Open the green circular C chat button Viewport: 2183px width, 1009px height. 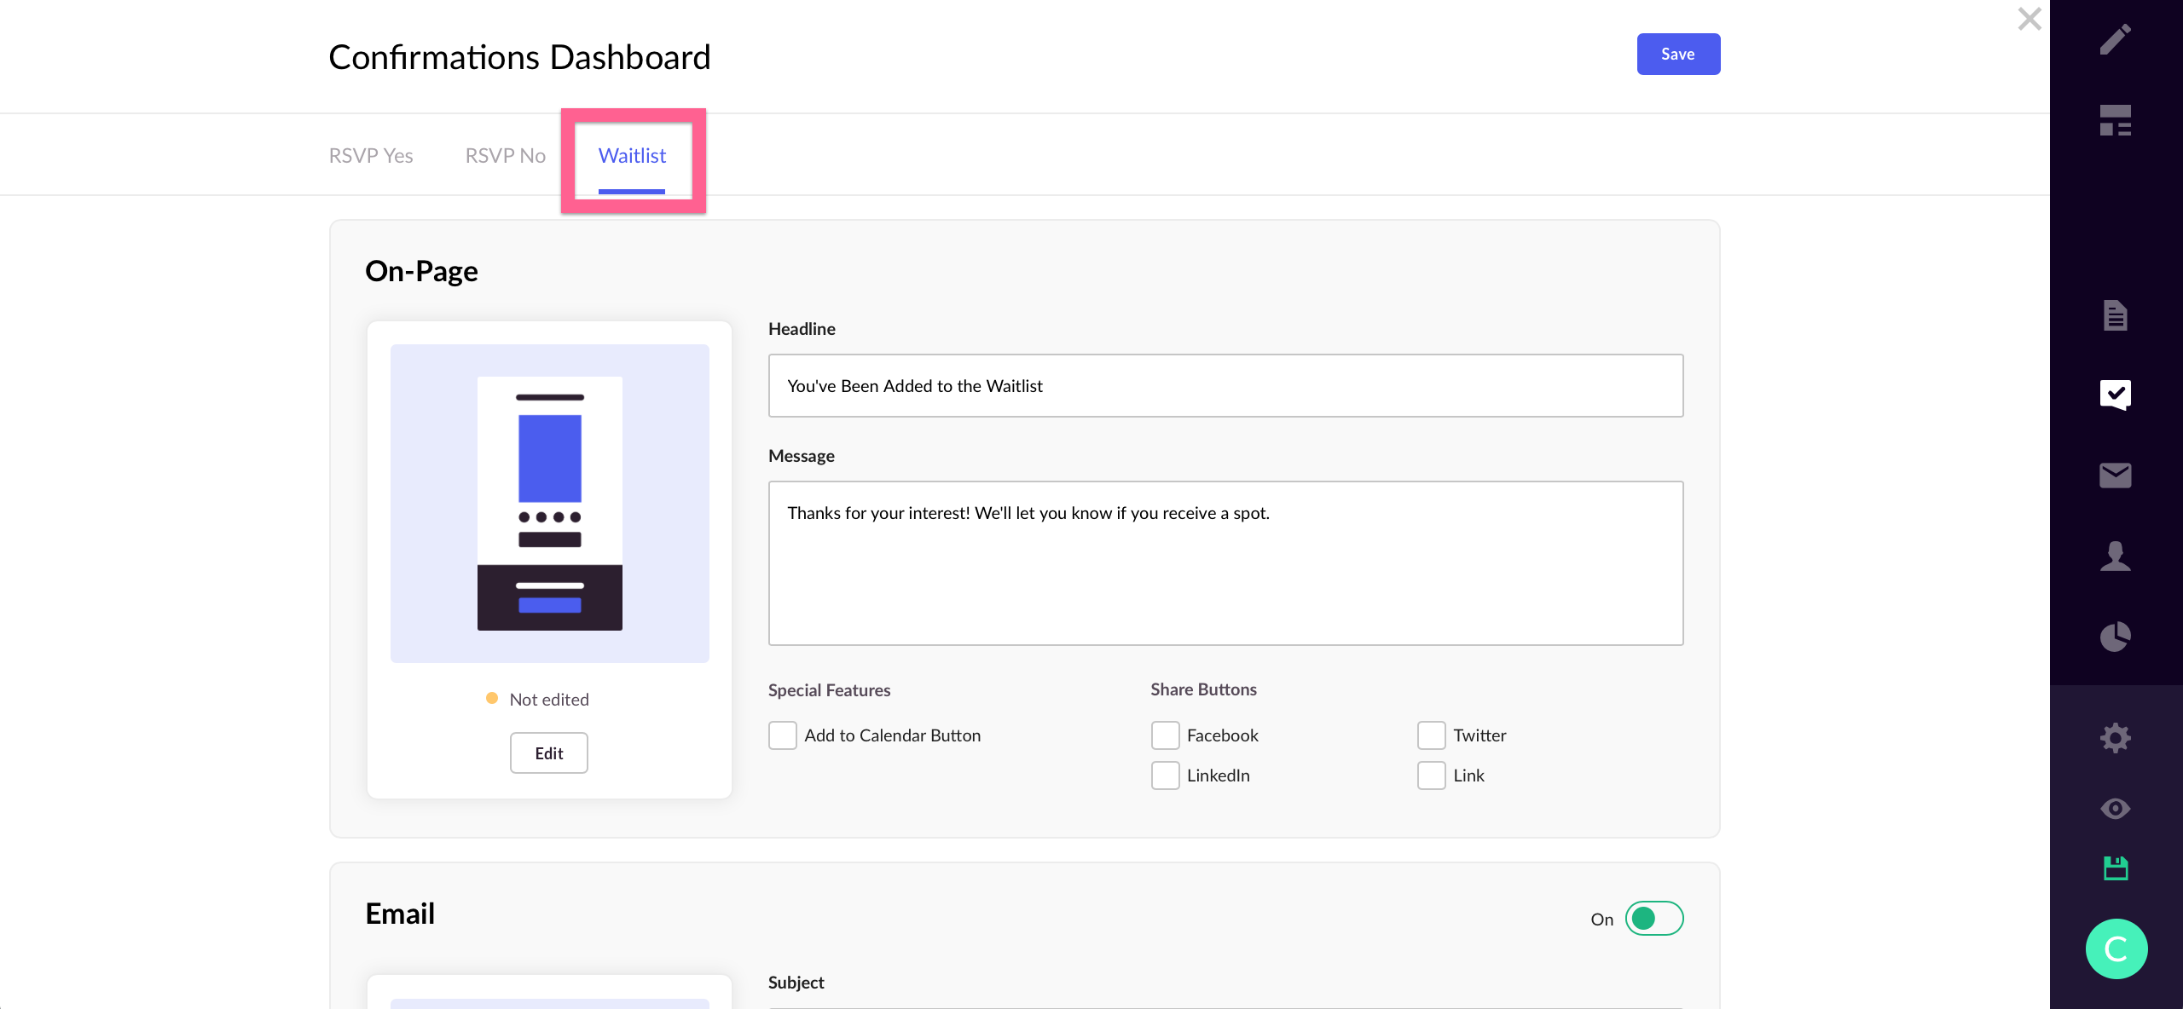[x=2116, y=948]
